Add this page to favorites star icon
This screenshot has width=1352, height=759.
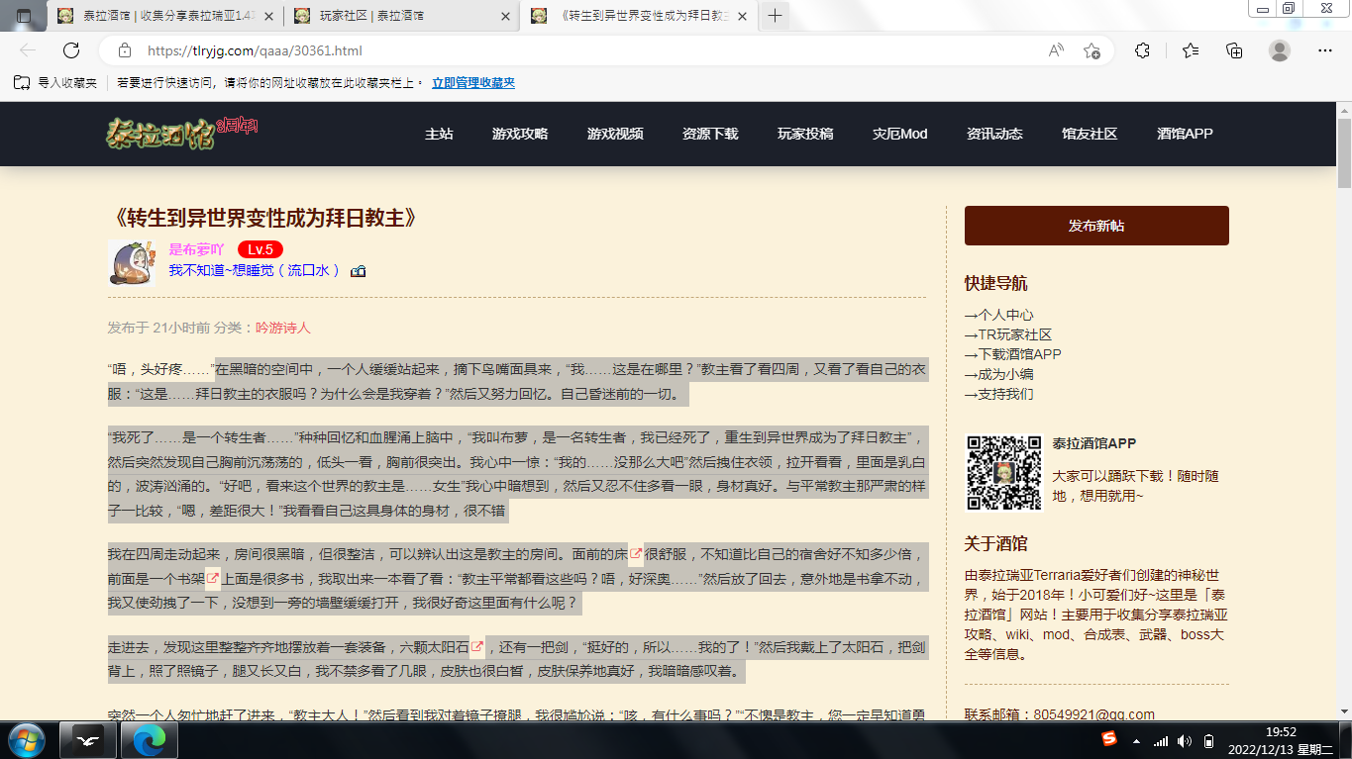[1092, 50]
